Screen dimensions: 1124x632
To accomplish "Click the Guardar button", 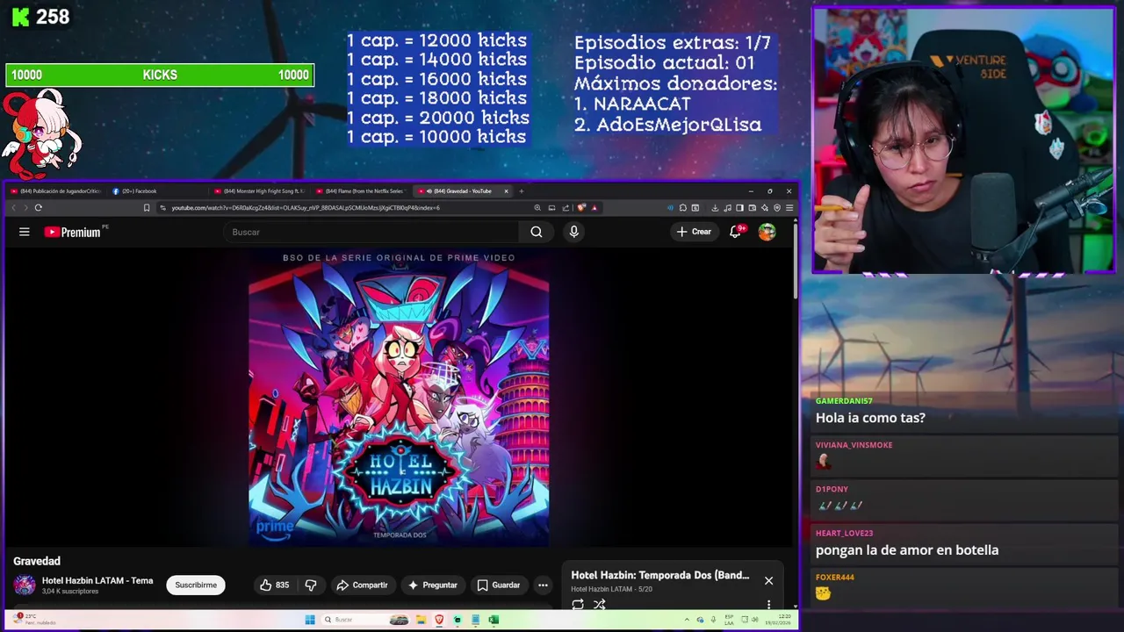I will [499, 585].
